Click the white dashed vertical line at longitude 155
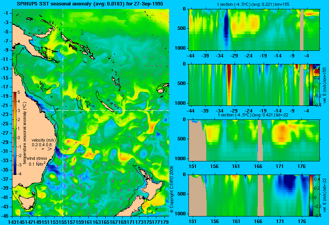 tap(63, 112)
